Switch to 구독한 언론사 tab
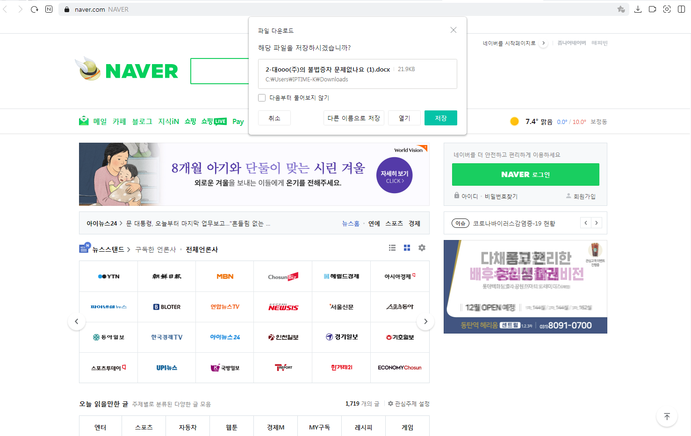The height and width of the screenshot is (436, 691). (156, 250)
